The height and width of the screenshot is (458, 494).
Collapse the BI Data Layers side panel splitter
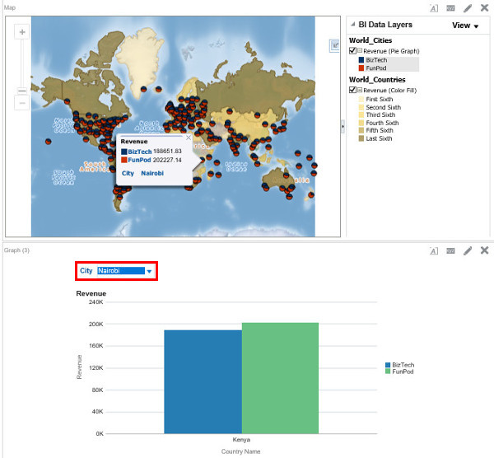click(343, 126)
